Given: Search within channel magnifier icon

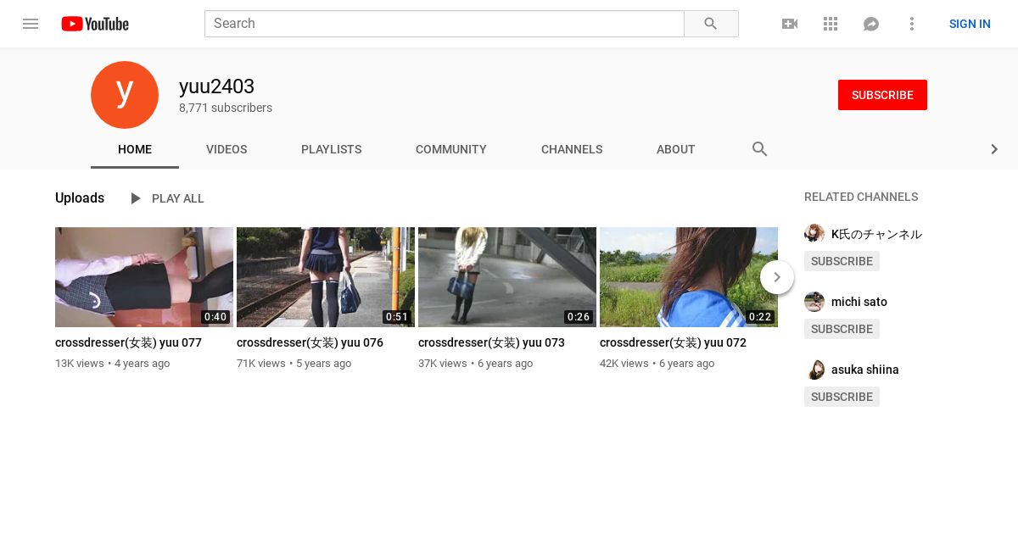Looking at the screenshot, I should [x=760, y=149].
